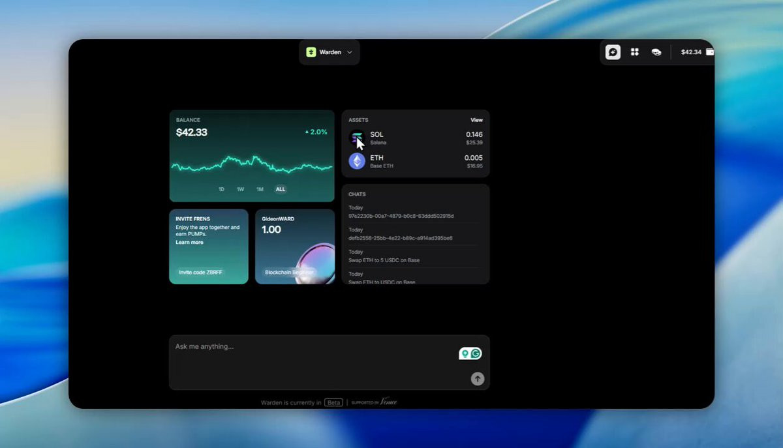783x448 pixels.
Task: Focus the Ask me anything input
Action: (330, 363)
